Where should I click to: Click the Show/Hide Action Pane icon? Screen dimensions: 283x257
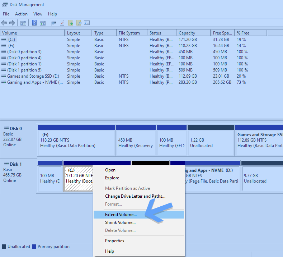click(x=43, y=23)
